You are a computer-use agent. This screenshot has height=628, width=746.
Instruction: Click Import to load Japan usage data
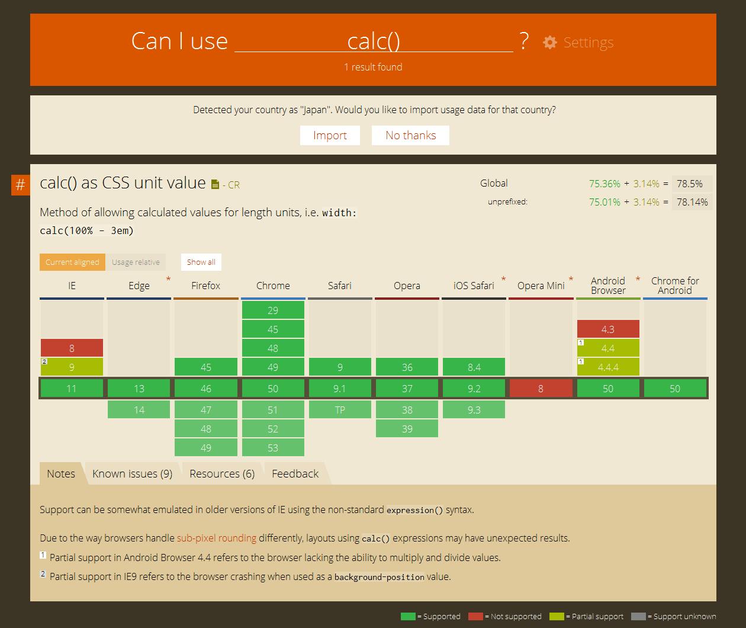(x=330, y=136)
